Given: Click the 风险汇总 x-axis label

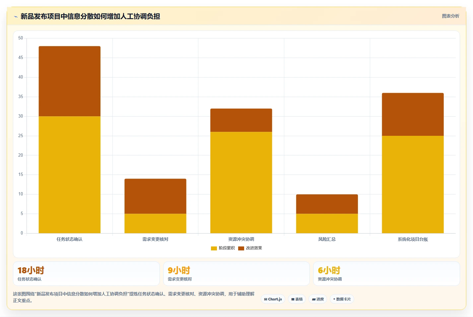Looking at the screenshot, I should [x=327, y=239].
